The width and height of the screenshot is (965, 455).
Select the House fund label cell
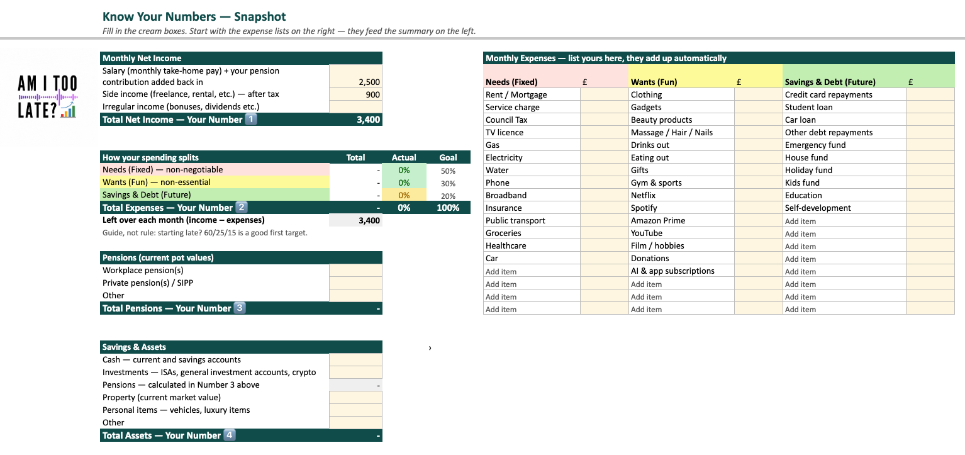[844, 157]
